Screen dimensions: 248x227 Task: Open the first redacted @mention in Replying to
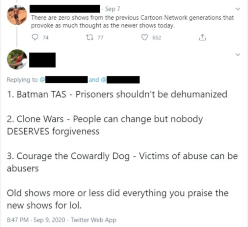click(x=64, y=80)
